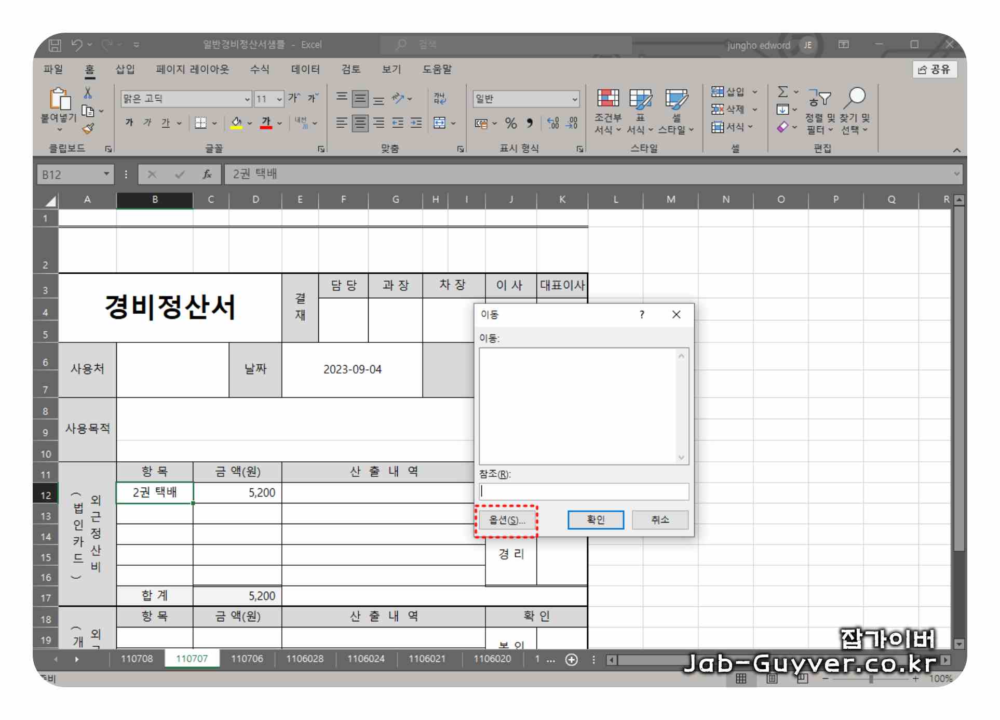Viewport: 1000px width, 720px height.
Task: Expand the Name Box dropdown arrow
Action: coord(106,174)
